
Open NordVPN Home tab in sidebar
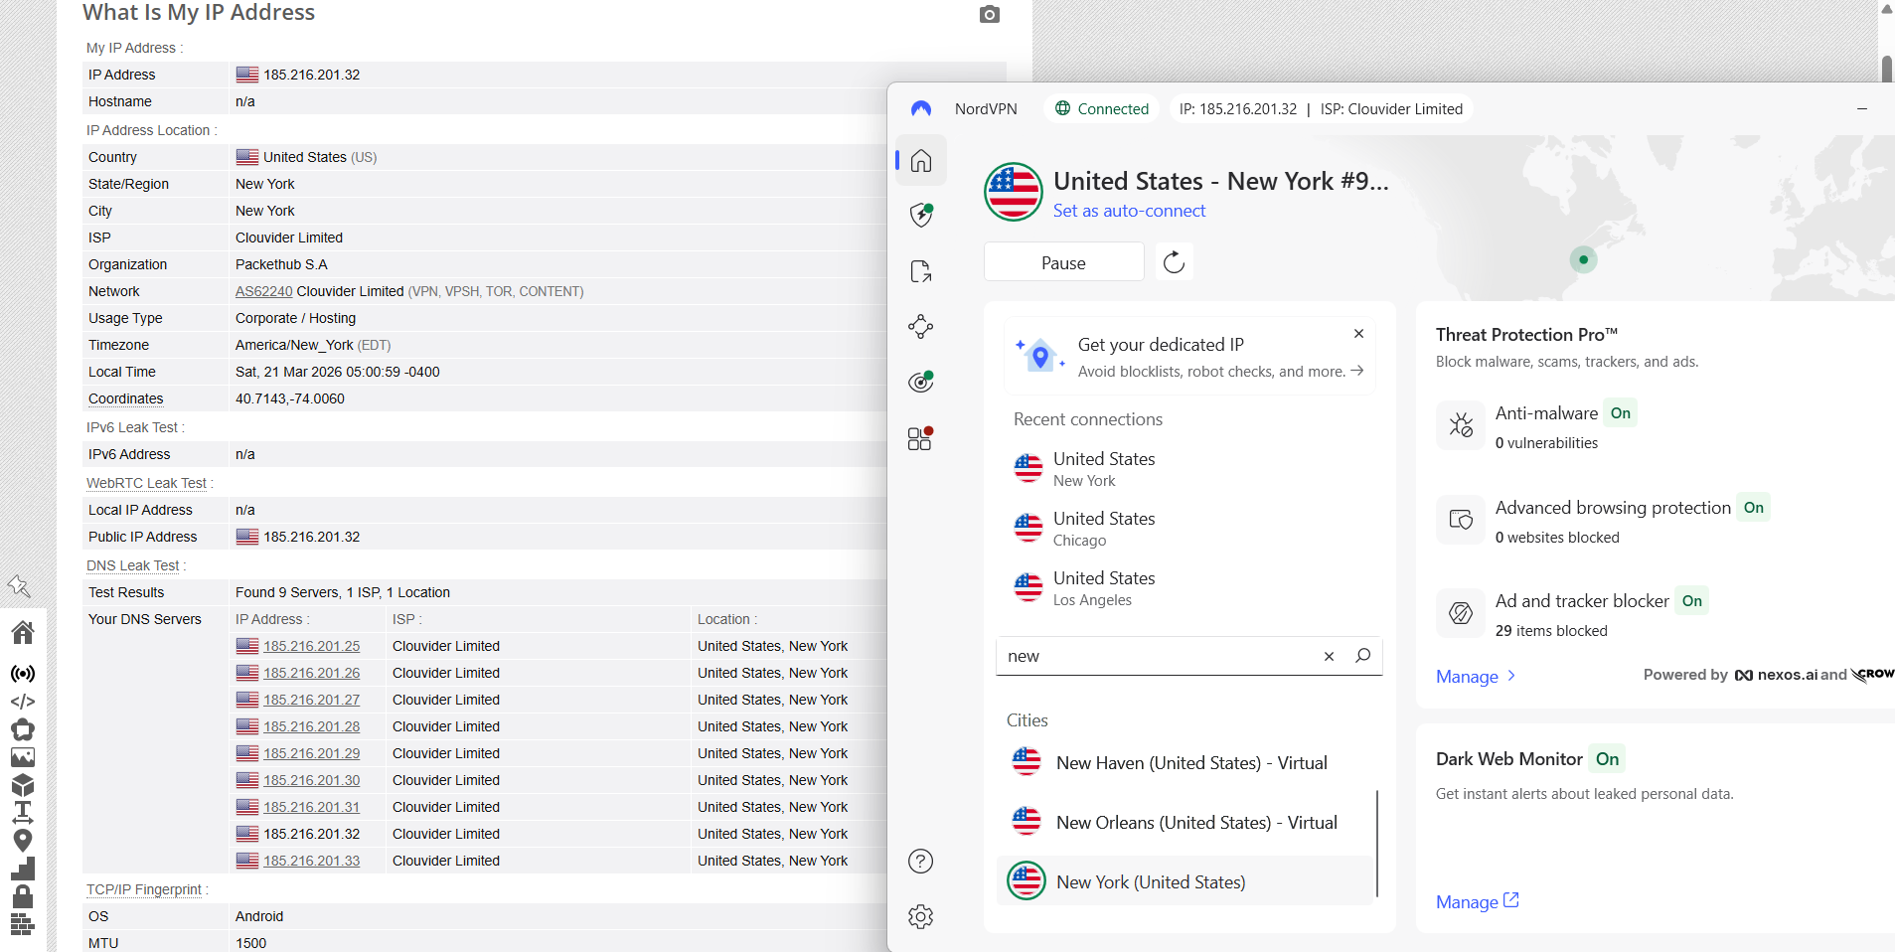(921, 161)
